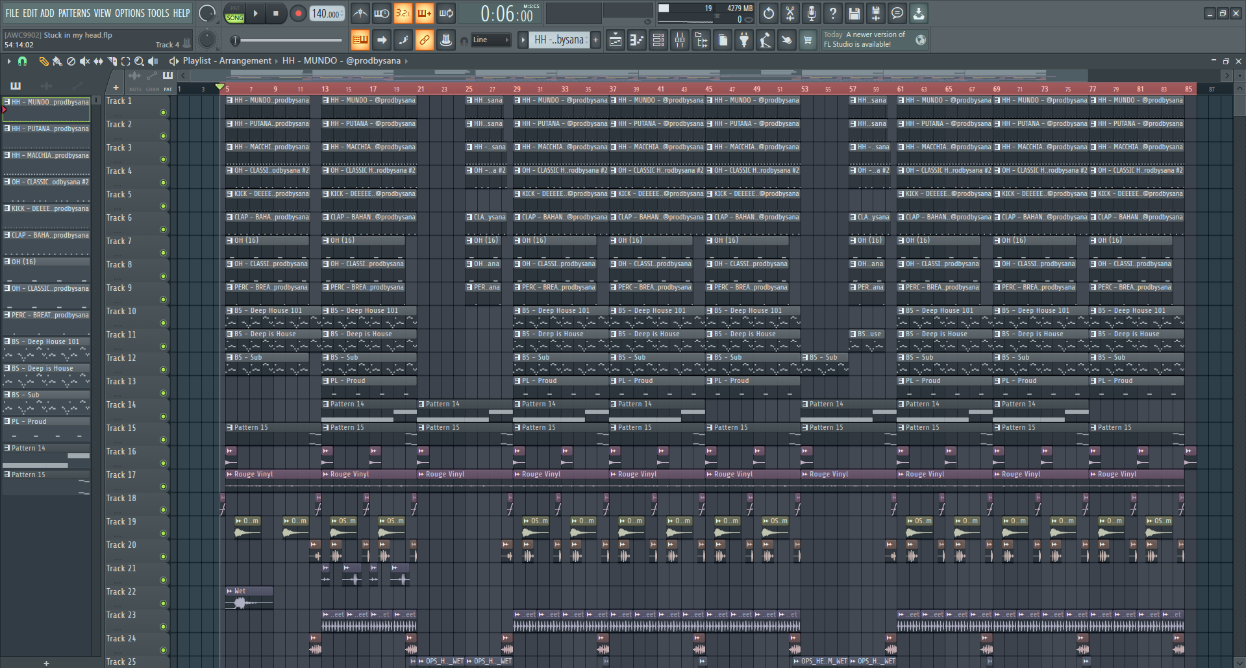Open the Mixer window
The image size is (1246, 668).
680,40
